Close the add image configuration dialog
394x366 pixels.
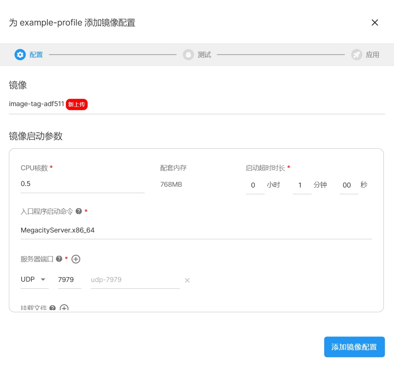pos(375,22)
